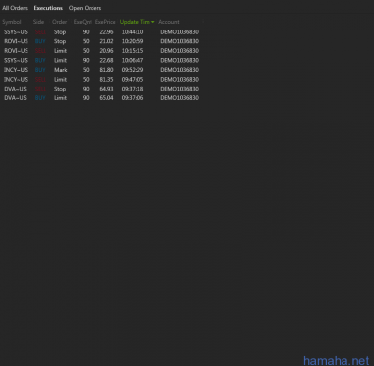
Task: Click the Account column header
Action: point(169,22)
